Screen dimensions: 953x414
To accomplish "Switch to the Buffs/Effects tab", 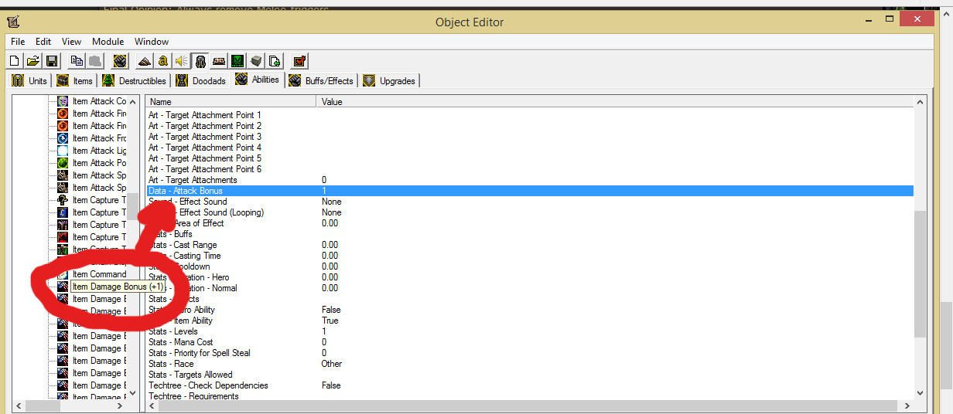I will coord(321,80).
